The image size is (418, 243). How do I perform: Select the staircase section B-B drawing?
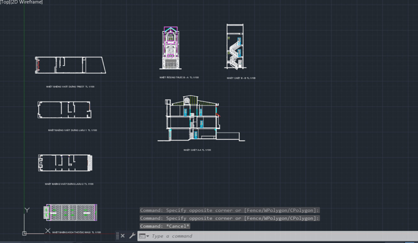235,46
